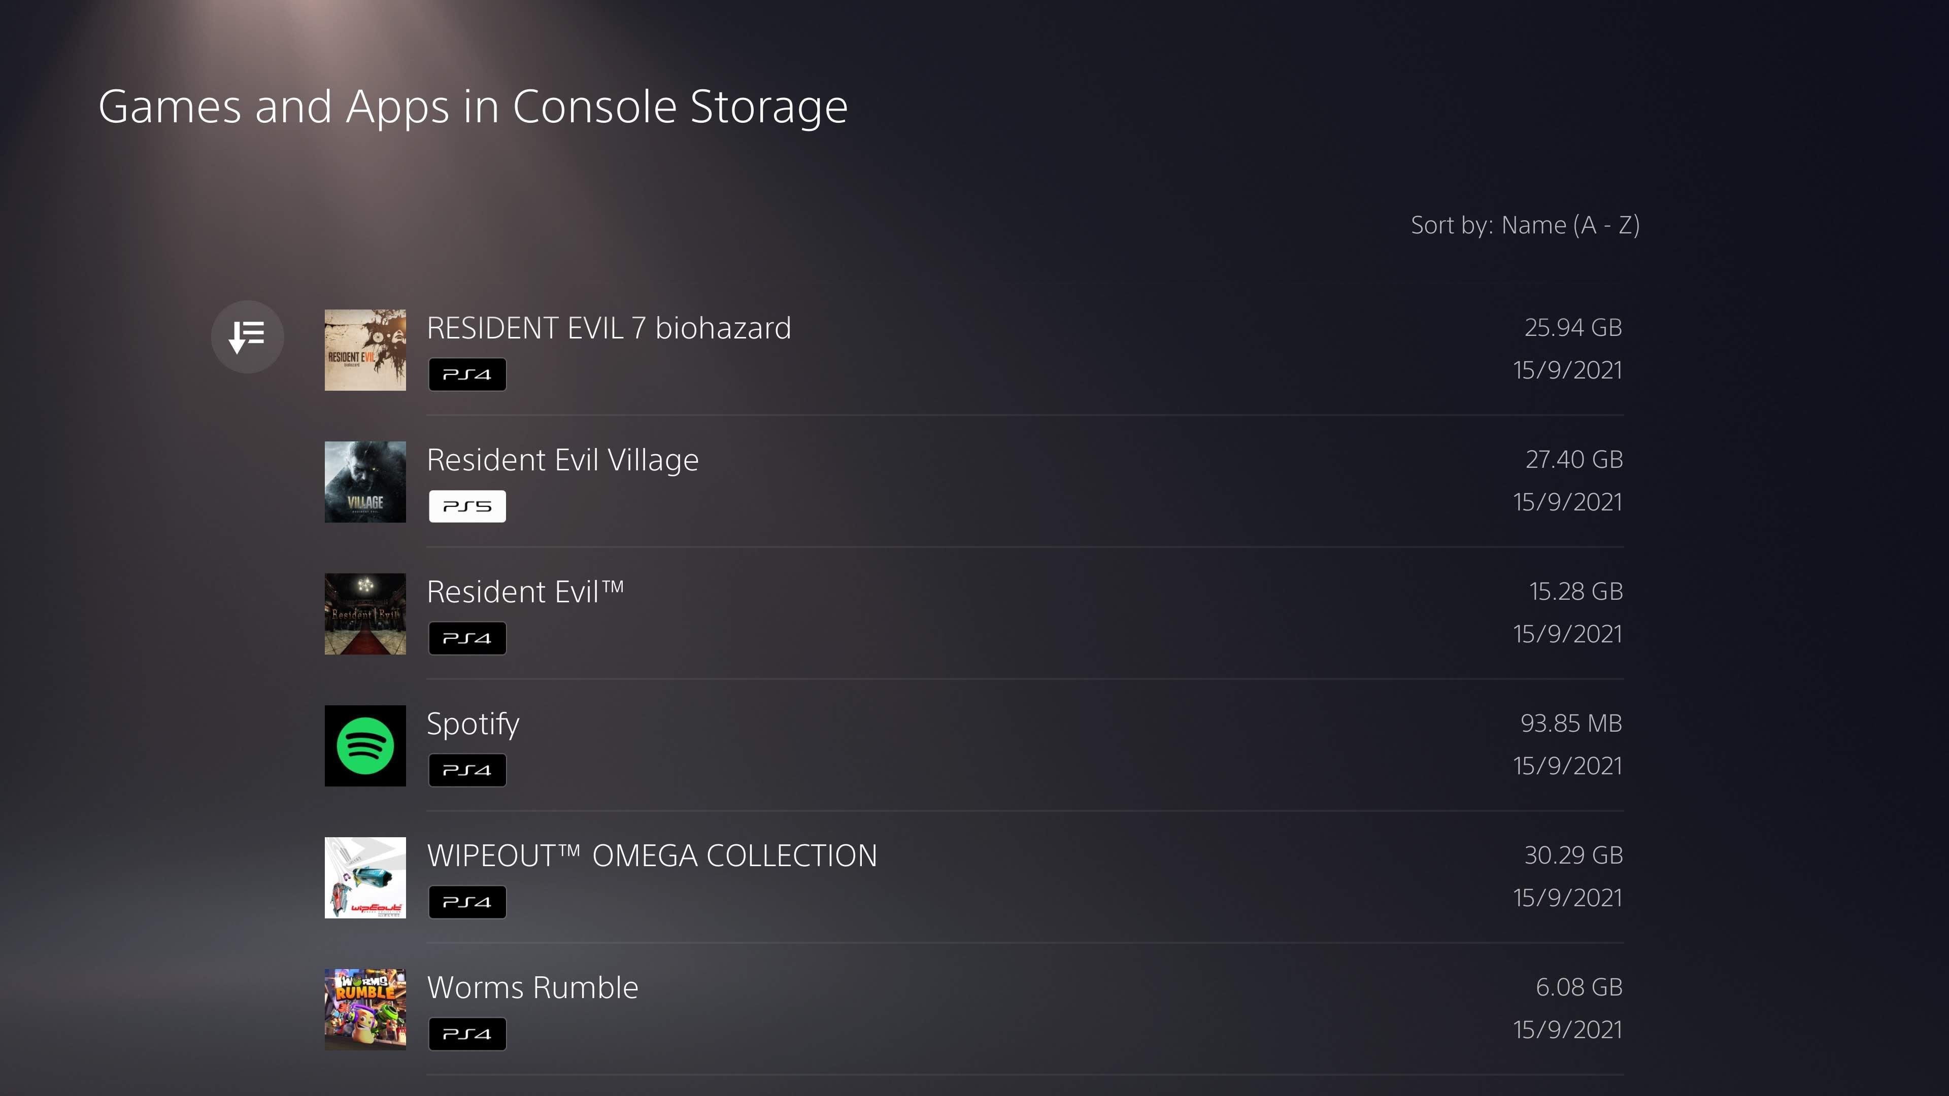This screenshot has height=1096, width=1949.
Task: Click the Worms Rumble game icon
Action: (x=365, y=1009)
